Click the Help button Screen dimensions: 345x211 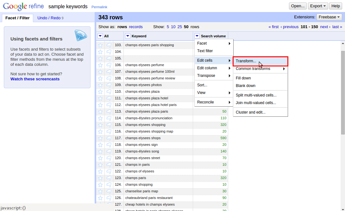[336, 6]
